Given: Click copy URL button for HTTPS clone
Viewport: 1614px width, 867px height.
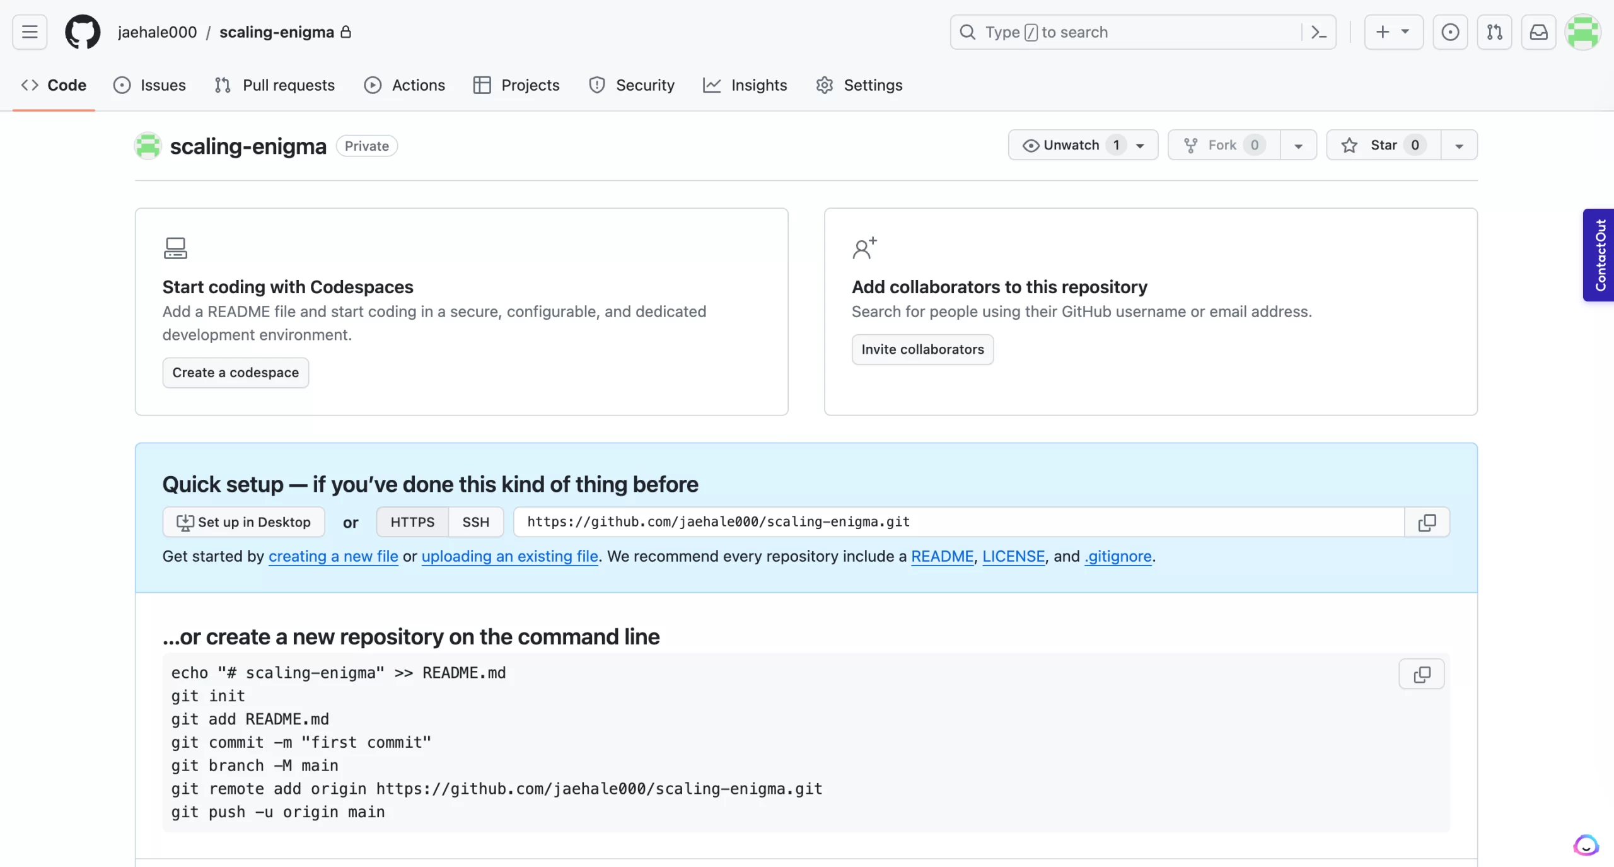Looking at the screenshot, I should coord(1427,522).
